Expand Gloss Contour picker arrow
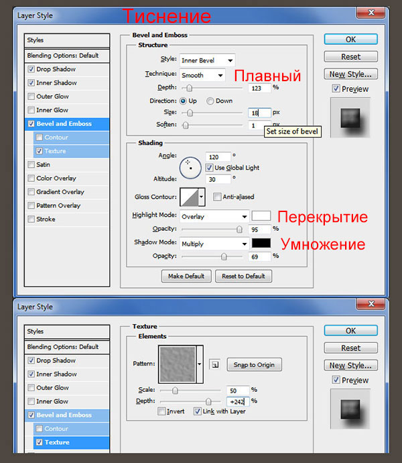This screenshot has height=463, width=402. pos(202,197)
